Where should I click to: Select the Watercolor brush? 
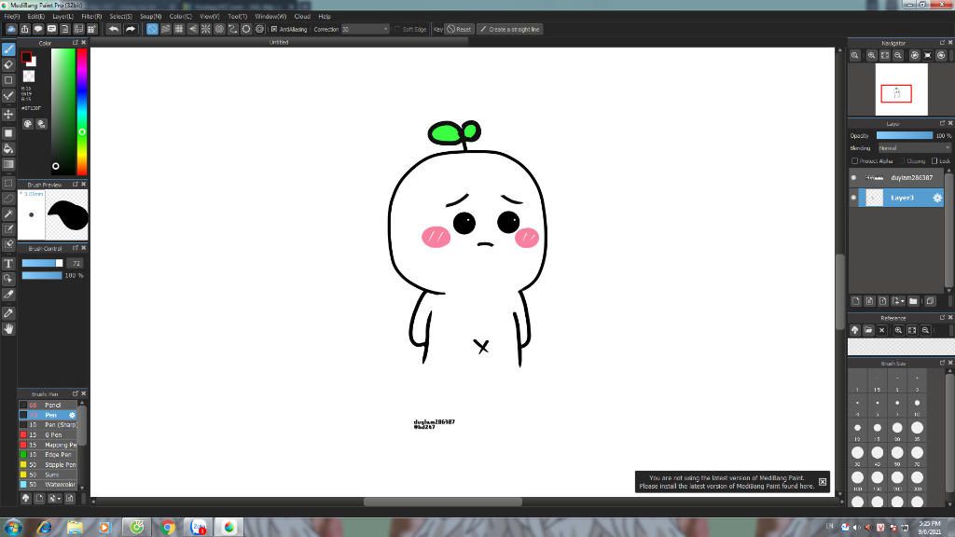click(x=48, y=485)
